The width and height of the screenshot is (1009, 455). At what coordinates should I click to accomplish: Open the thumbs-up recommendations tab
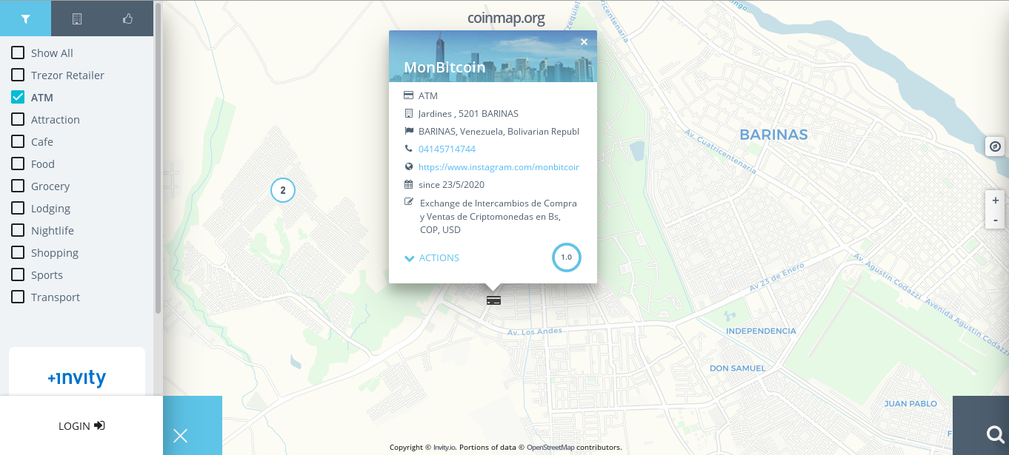coord(127,18)
